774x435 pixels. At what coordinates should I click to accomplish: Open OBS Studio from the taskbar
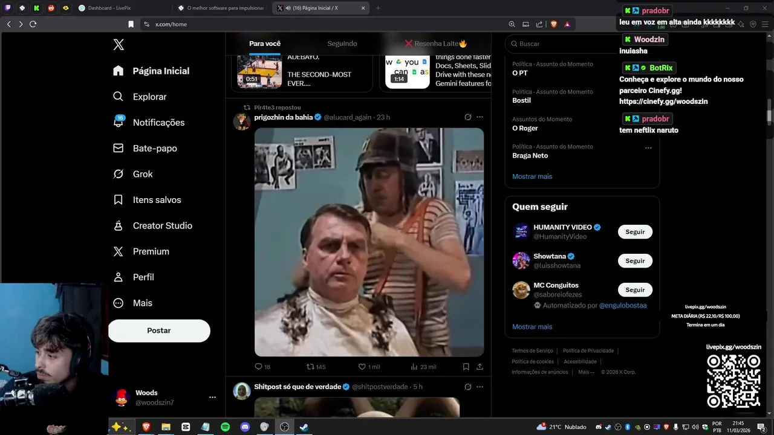[x=285, y=427]
